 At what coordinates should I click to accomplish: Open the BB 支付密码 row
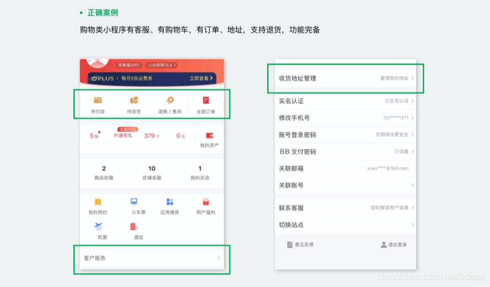coord(346,151)
